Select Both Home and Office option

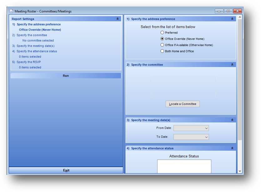(162, 51)
